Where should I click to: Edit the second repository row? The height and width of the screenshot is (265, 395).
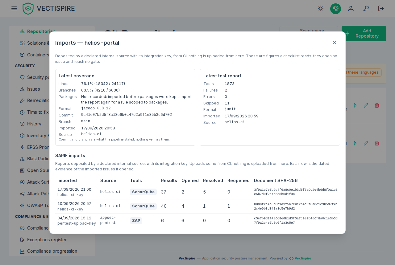366,143
